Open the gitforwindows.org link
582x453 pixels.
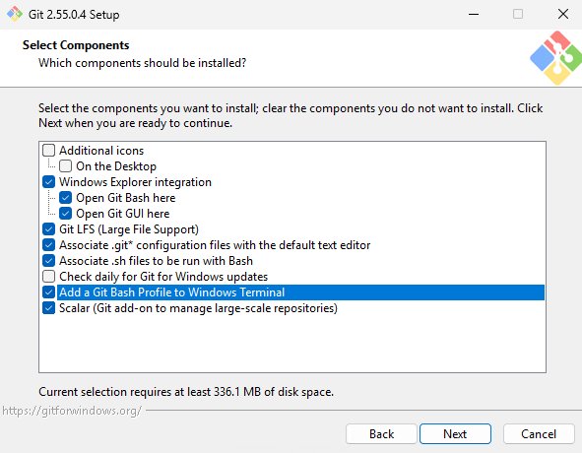tap(72, 411)
